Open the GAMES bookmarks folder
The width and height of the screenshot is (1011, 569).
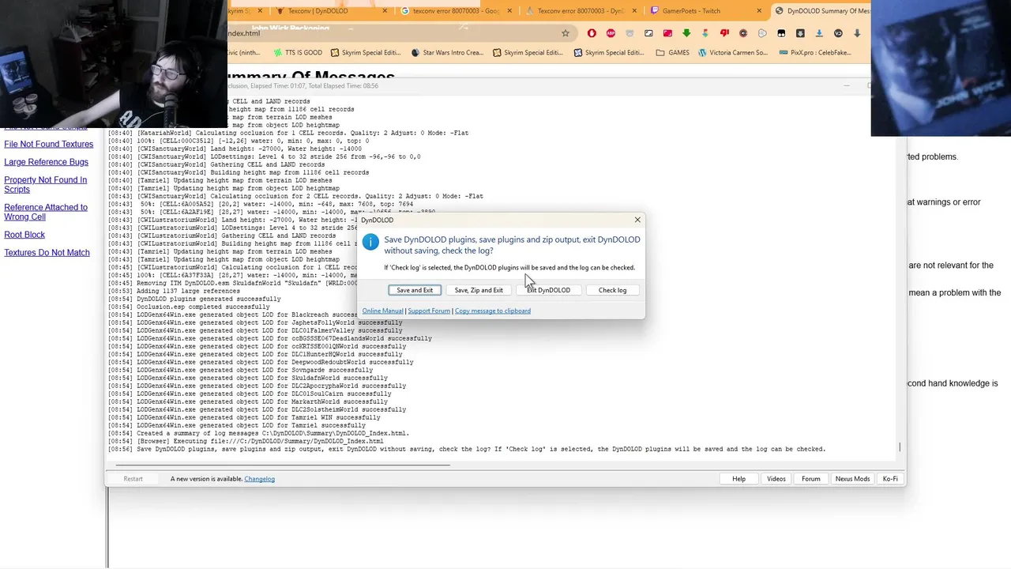[673, 53]
